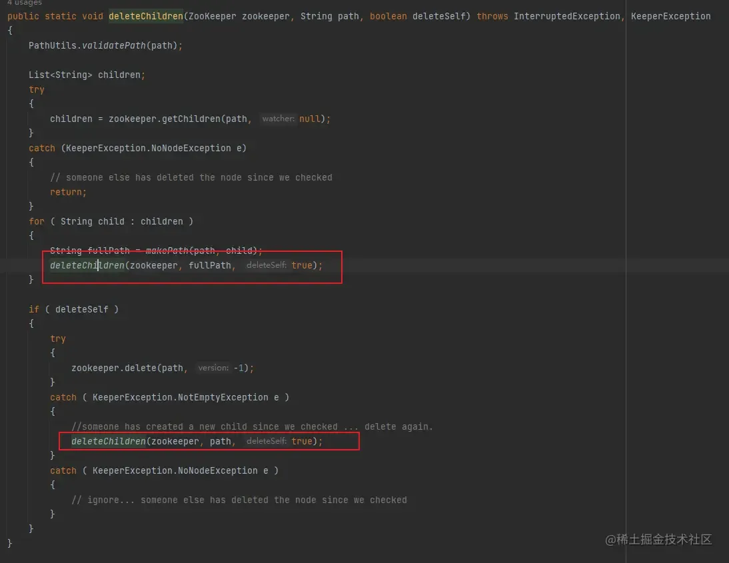This screenshot has height=563, width=729.
Task: Click the "version:" inlay hint
Action: [x=213, y=368]
